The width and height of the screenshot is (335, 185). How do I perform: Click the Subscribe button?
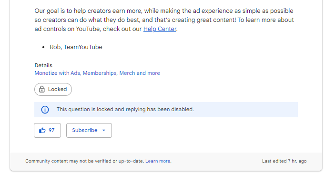pos(89,130)
